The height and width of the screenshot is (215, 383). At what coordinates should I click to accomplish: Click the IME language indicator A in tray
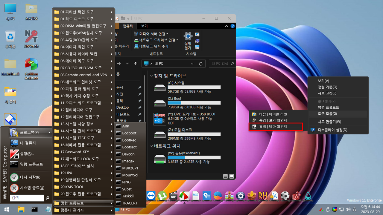tap(355, 209)
